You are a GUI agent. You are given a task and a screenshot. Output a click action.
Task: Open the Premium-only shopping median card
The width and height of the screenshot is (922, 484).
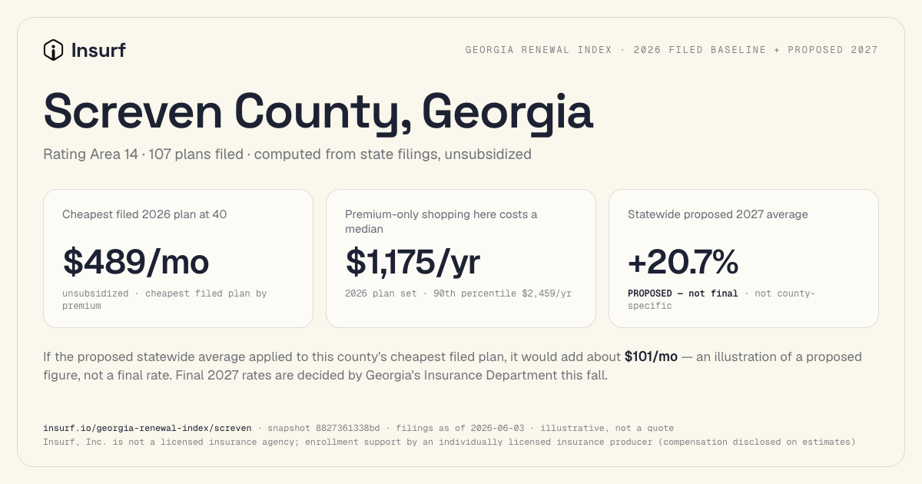click(461, 259)
